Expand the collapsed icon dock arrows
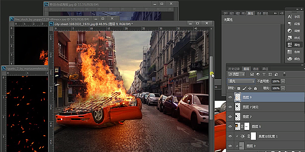 coord(297,9)
